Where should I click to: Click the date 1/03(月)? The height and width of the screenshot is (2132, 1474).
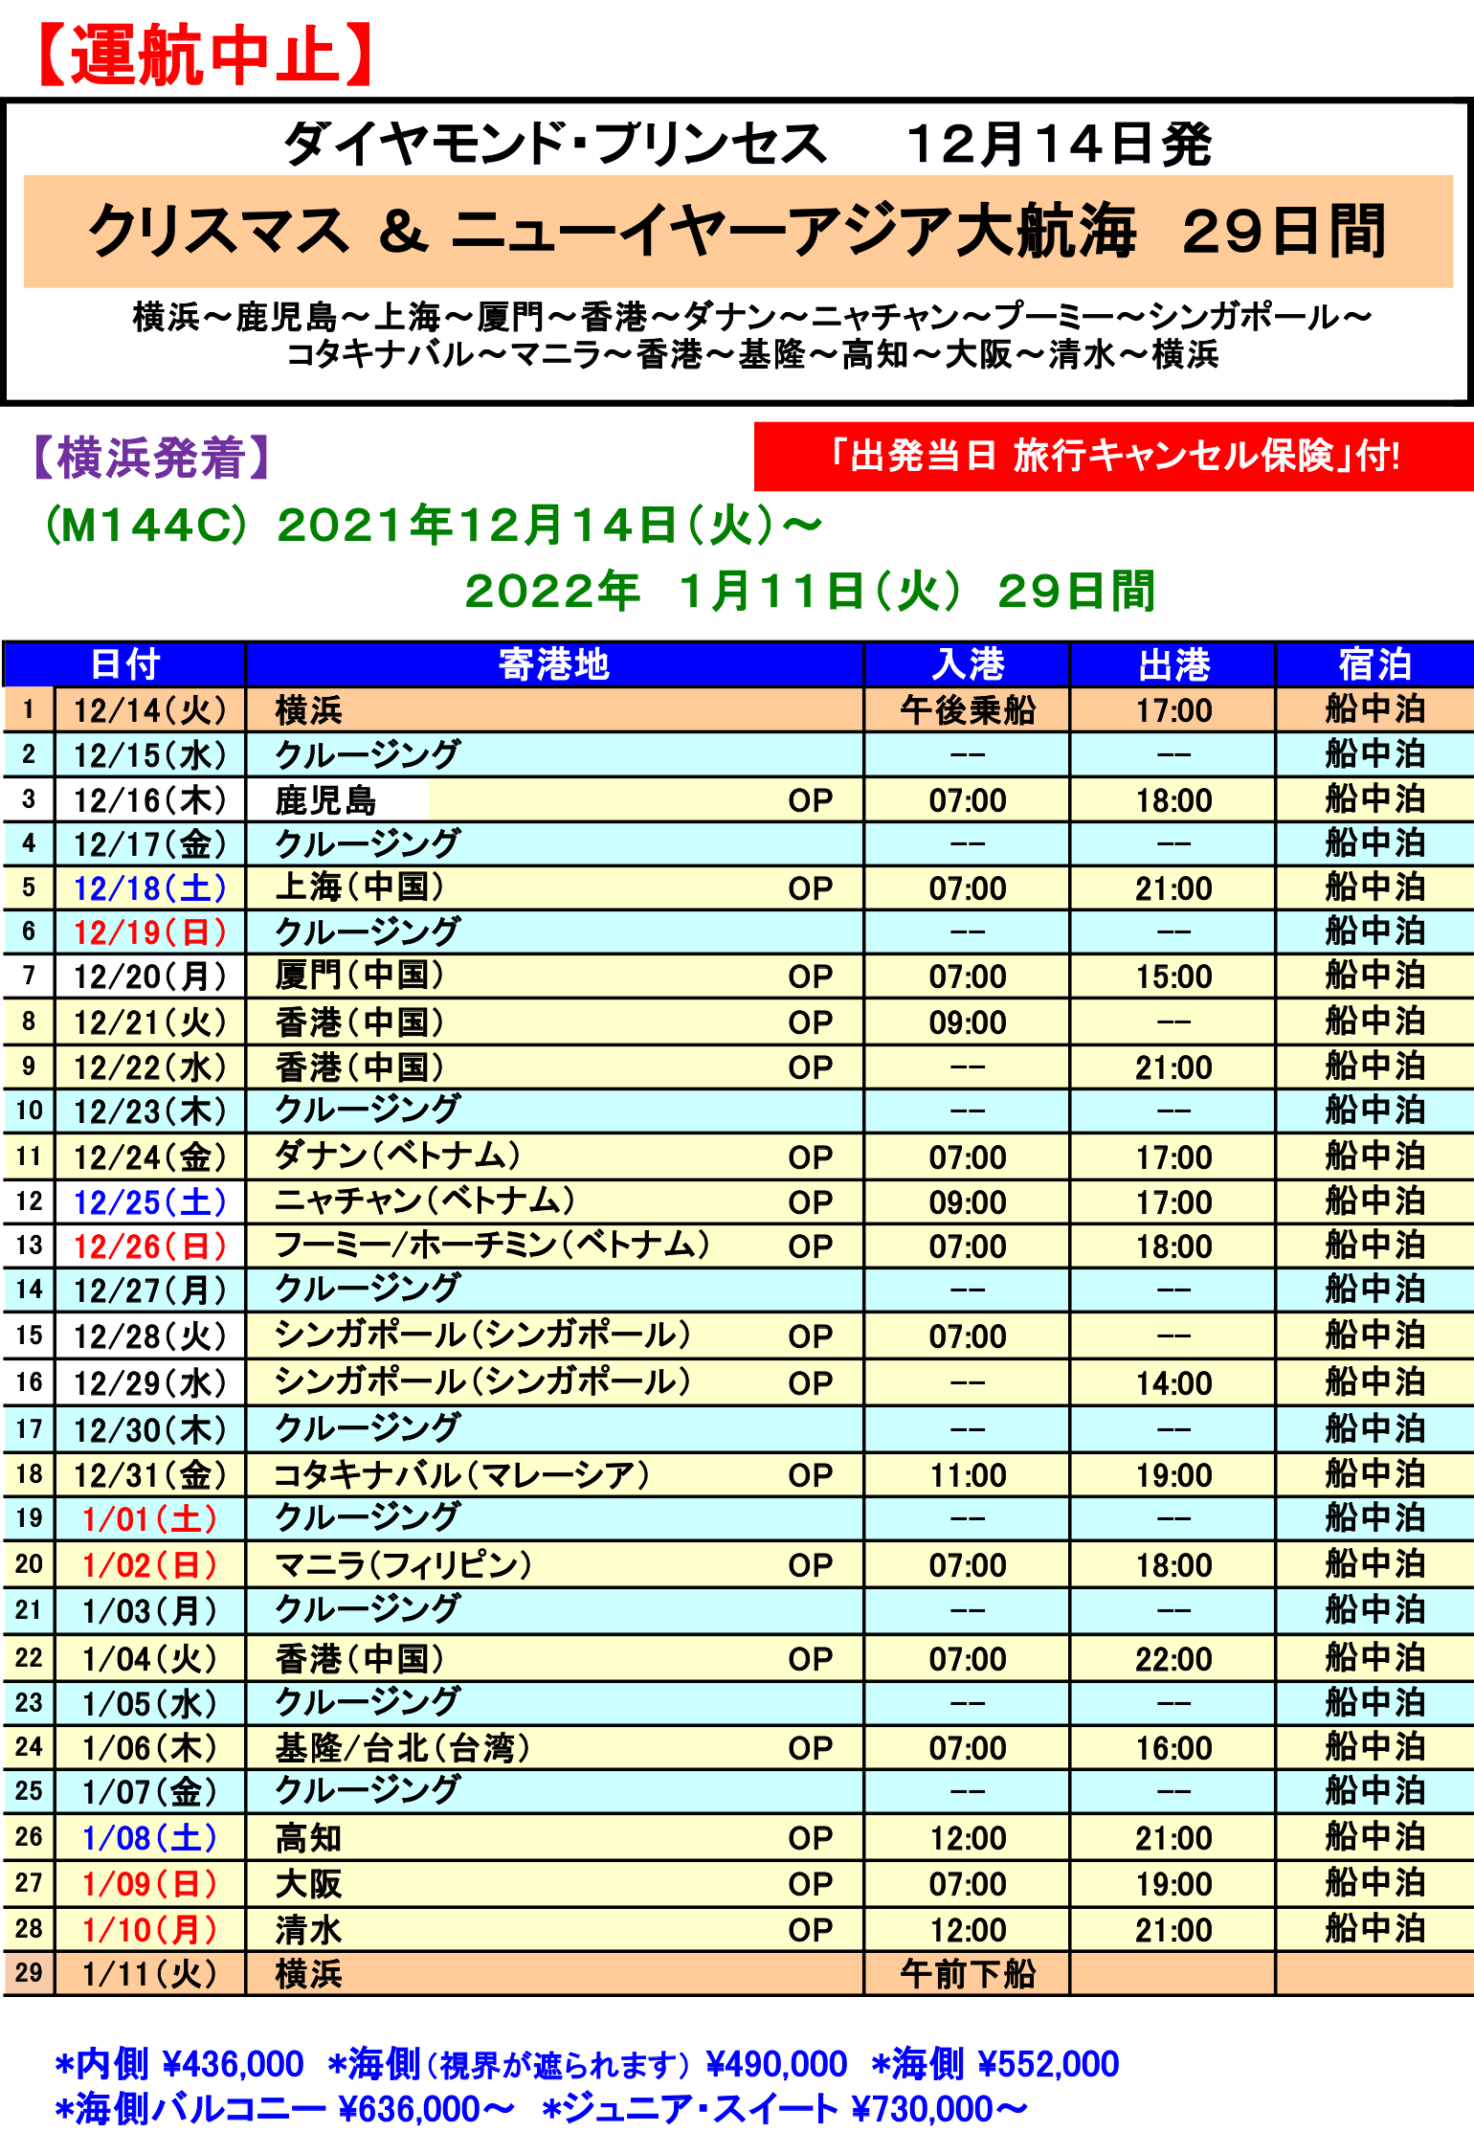(x=150, y=1610)
